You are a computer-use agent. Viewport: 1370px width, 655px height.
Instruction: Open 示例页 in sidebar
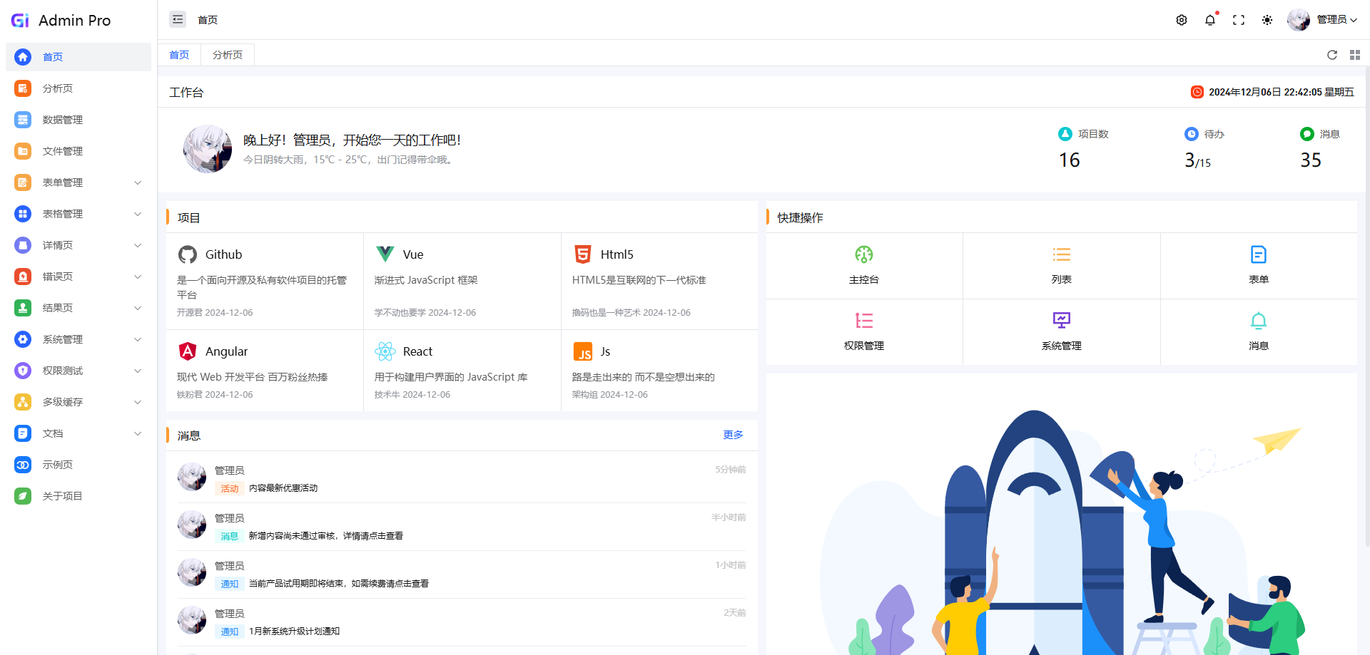coord(78,465)
